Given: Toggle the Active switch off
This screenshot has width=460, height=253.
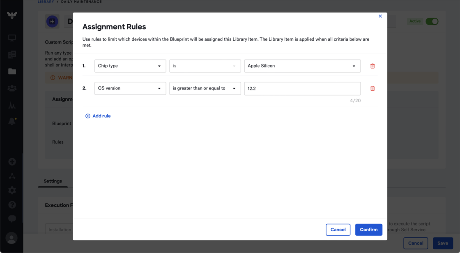Looking at the screenshot, I should (432, 21).
